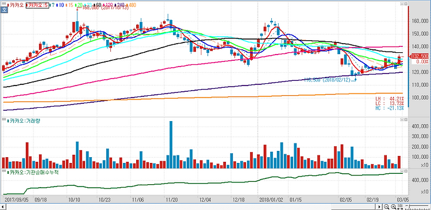431x210 pixels.
Task: Click the blue 호 button on chart
Action: pos(4,10)
